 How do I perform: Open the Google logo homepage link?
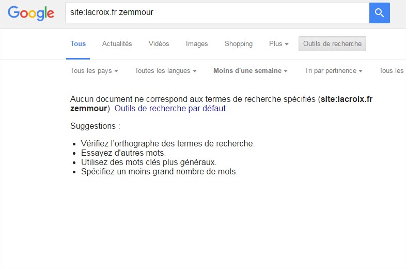pyautogui.click(x=31, y=13)
